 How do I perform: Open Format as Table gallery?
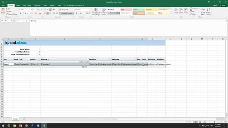click(x=104, y=12)
